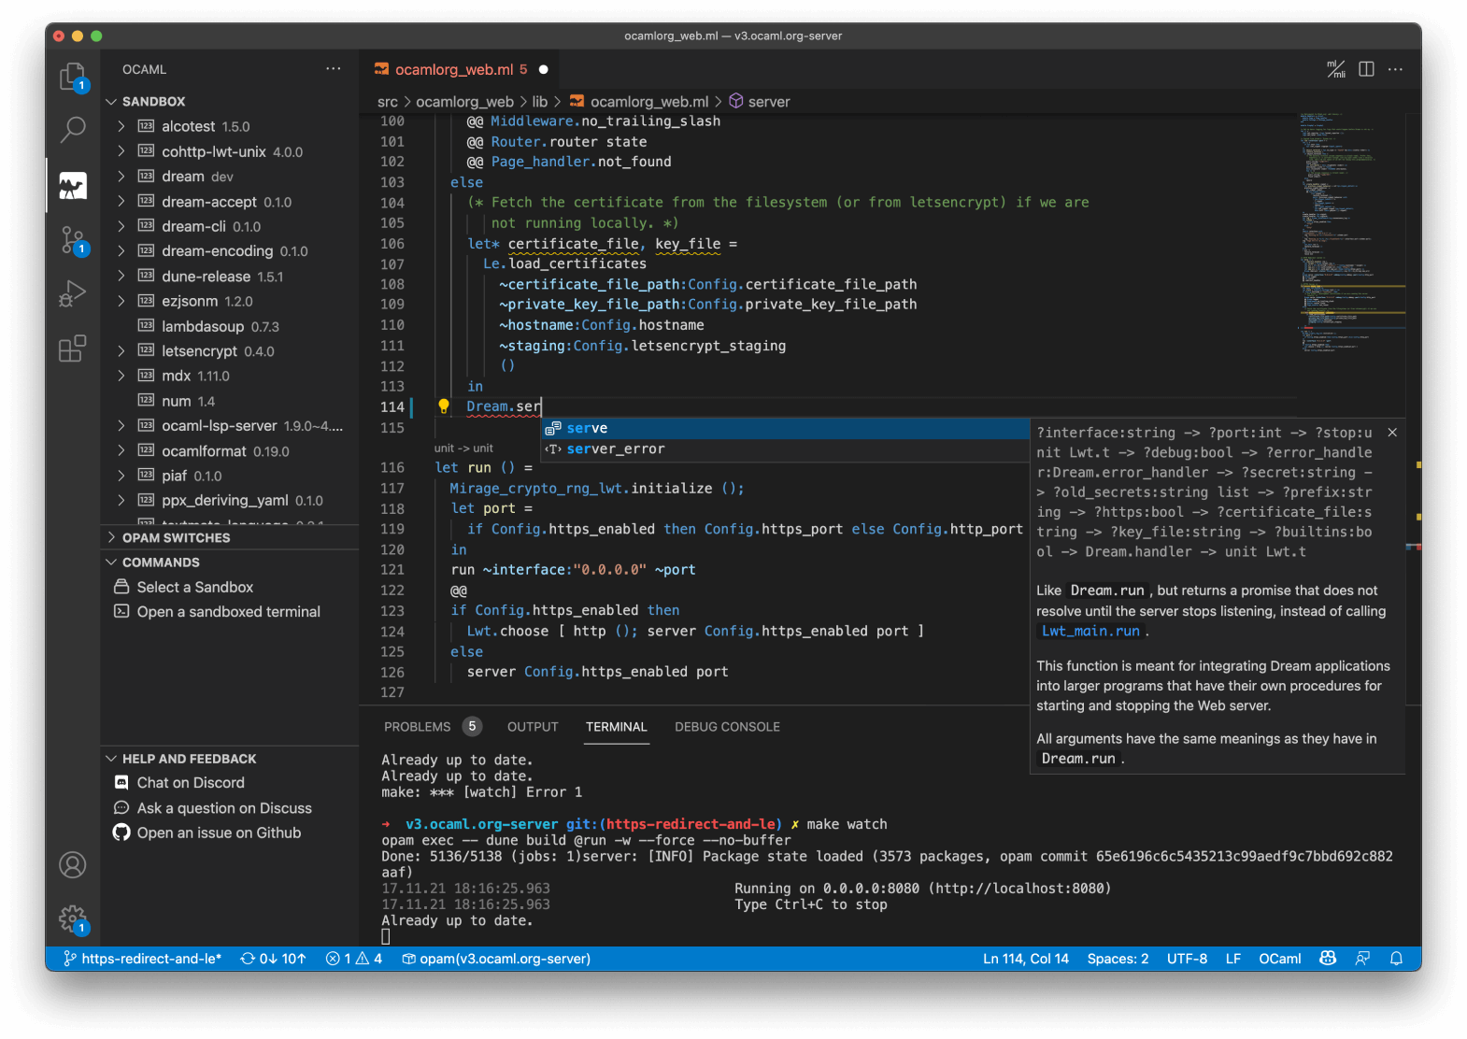Click opam(v3.ocaml.org-server) sandbox status item

496,959
